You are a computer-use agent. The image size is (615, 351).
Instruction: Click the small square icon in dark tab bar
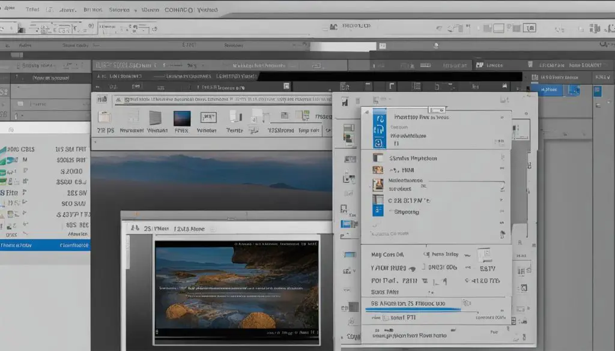286,86
